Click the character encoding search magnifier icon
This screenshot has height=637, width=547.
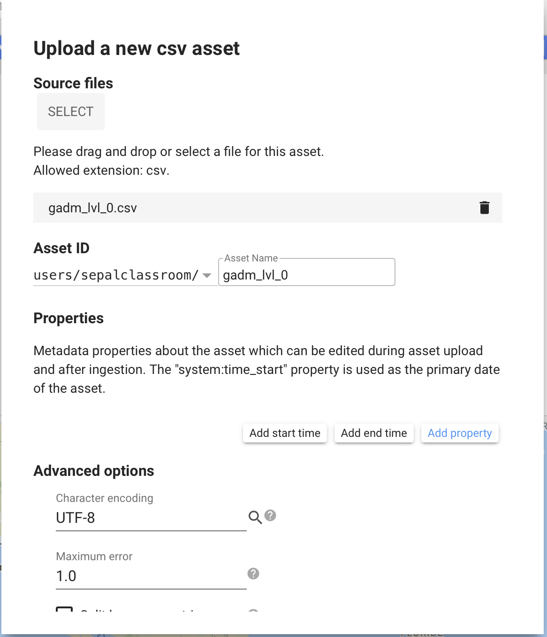pyautogui.click(x=255, y=517)
